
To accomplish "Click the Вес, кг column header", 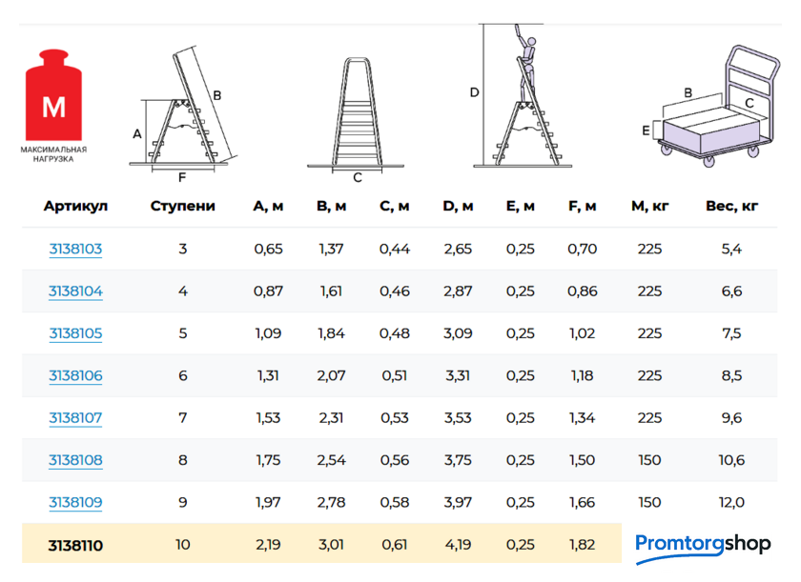I will (731, 206).
